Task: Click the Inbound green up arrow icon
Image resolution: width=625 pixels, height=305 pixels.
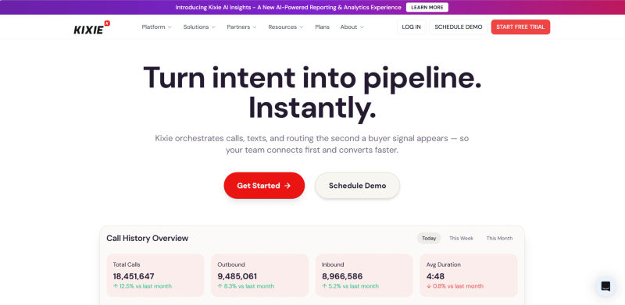Action: [x=324, y=285]
